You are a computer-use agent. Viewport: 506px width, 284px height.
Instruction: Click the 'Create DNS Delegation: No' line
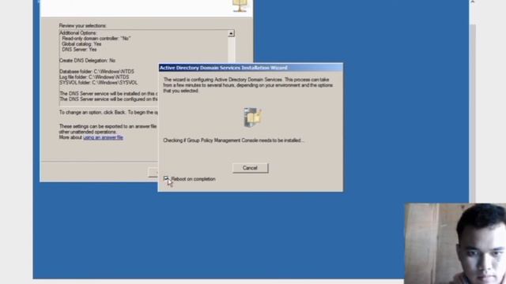click(x=88, y=61)
